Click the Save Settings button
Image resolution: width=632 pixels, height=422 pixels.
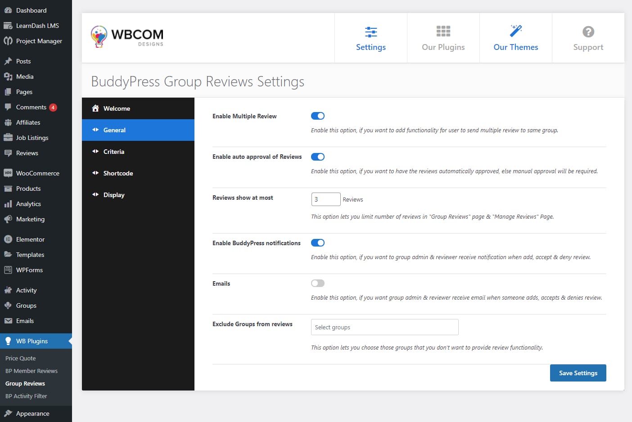point(578,373)
